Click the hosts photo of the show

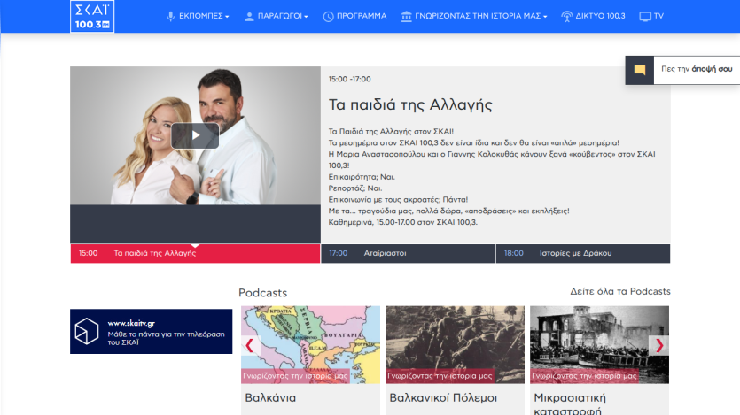pyautogui.click(x=195, y=135)
